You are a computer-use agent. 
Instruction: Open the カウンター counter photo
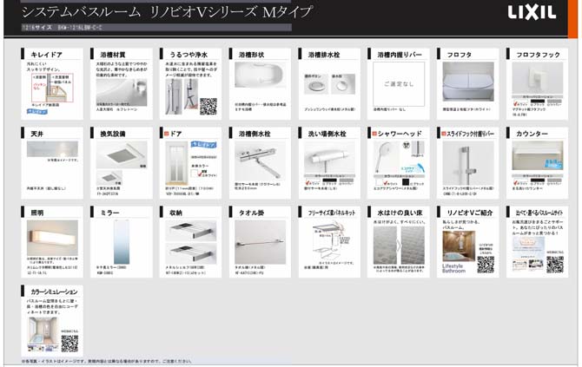point(538,155)
